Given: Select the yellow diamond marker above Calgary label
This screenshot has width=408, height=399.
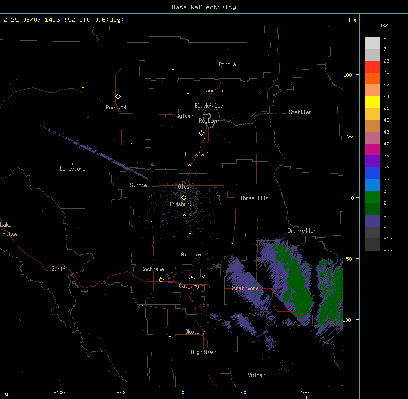Looking at the screenshot, I should [x=192, y=279].
